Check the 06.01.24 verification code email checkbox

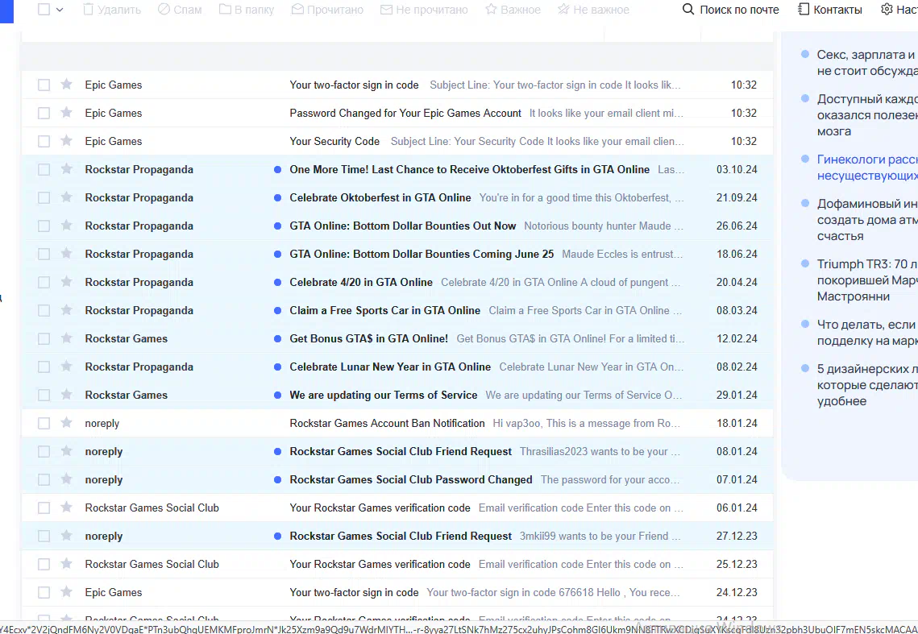pos(44,508)
